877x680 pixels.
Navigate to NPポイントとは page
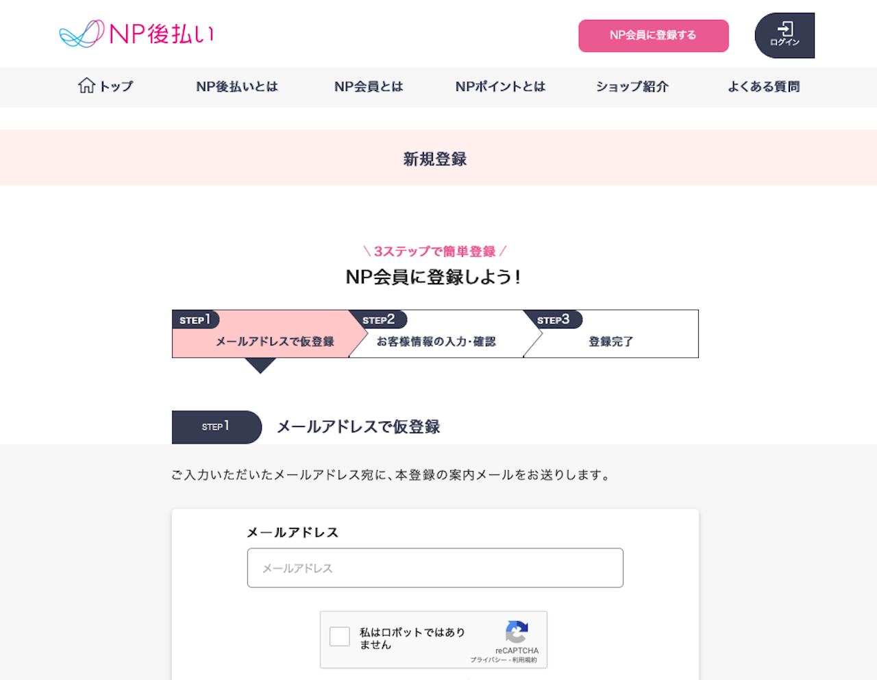tap(500, 86)
